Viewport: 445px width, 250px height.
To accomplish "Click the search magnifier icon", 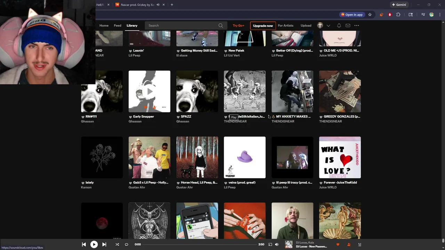I will tap(220, 25).
